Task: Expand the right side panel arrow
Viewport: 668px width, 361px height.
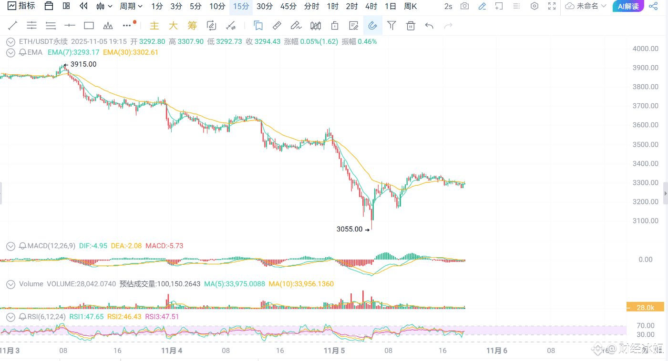Action: click(x=666, y=193)
